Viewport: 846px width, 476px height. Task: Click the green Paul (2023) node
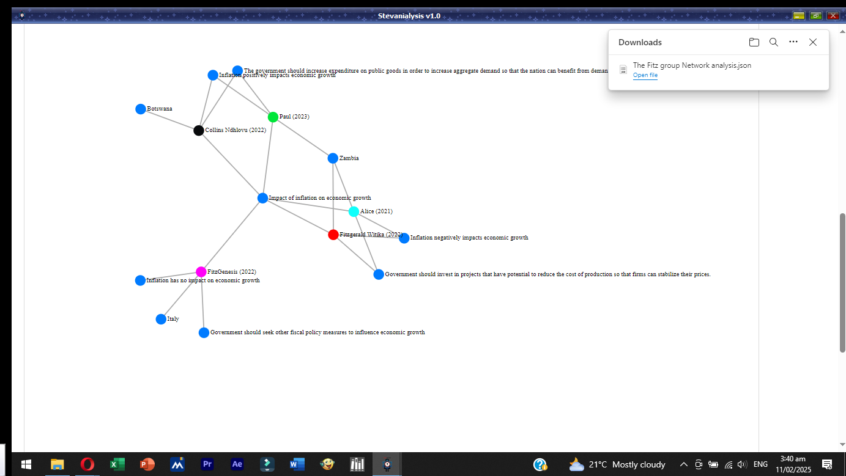coord(273,117)
